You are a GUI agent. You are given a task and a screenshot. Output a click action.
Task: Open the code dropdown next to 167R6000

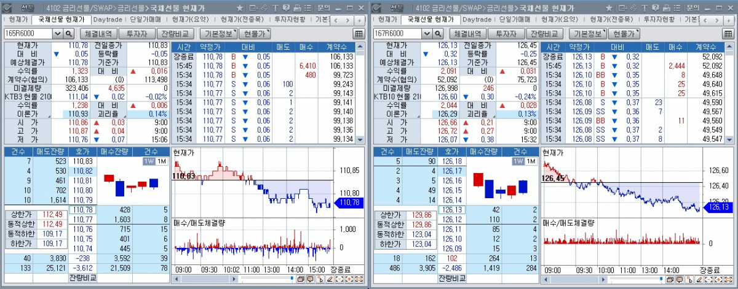click(427, 34)
